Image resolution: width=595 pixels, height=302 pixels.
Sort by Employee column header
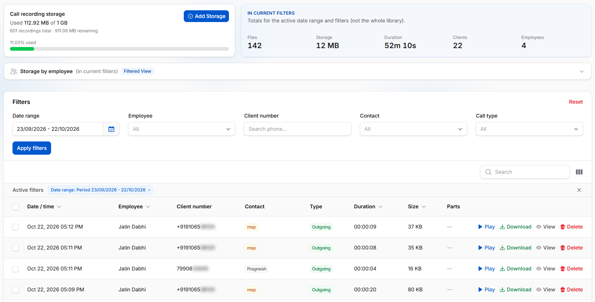134,206
